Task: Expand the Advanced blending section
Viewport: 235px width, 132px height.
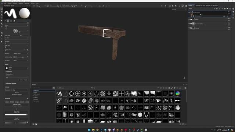Action: (11, 83)
